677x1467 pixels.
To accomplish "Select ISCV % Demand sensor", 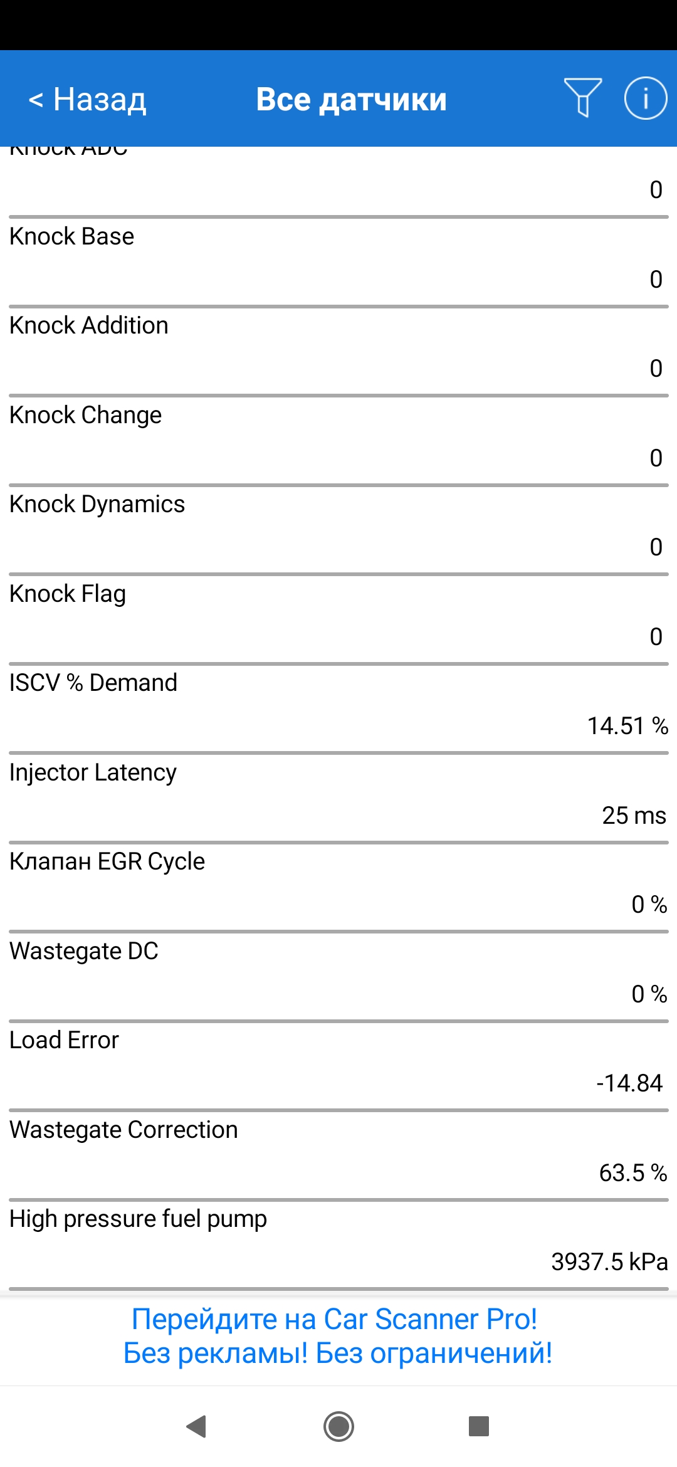I will [338, 708].
